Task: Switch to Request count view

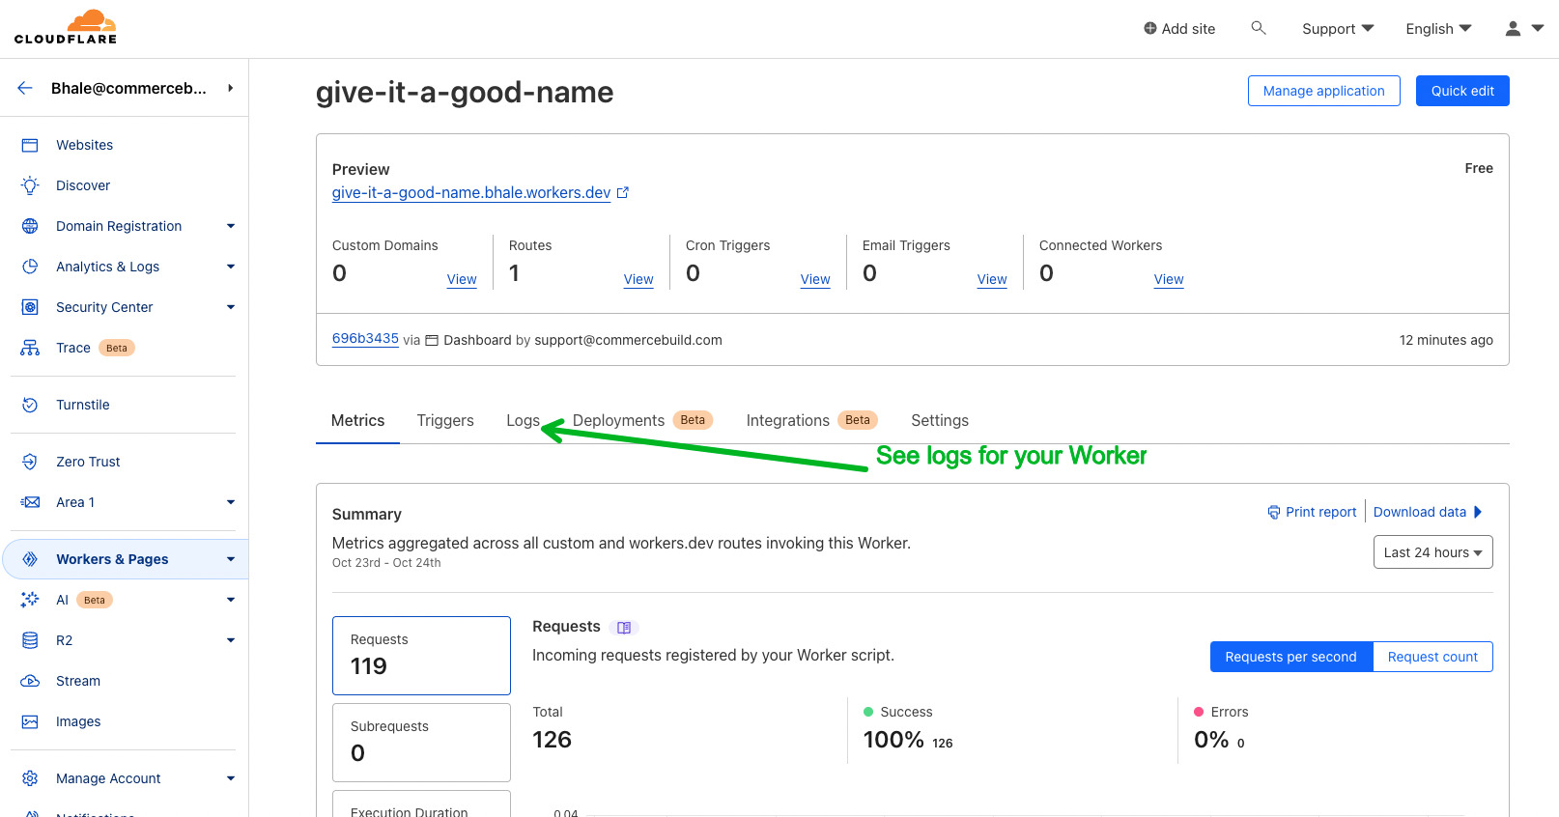Action: coord(1432,657)
